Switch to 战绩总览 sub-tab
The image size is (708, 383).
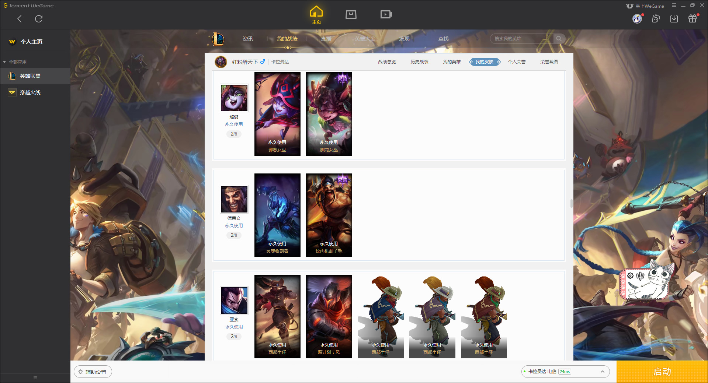(x=387, y=62)
